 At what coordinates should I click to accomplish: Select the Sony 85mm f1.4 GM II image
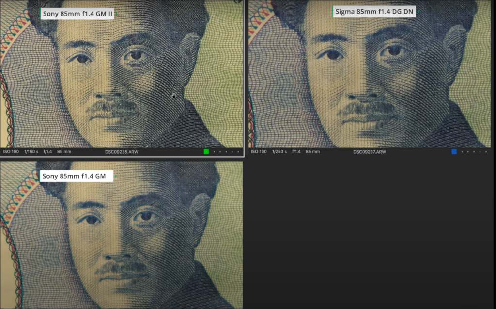(122, 74)
